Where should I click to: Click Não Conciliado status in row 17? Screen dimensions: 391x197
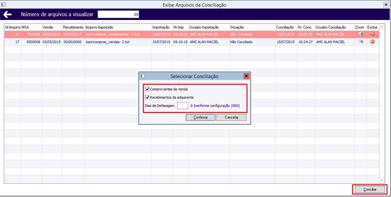pos(241,42)
